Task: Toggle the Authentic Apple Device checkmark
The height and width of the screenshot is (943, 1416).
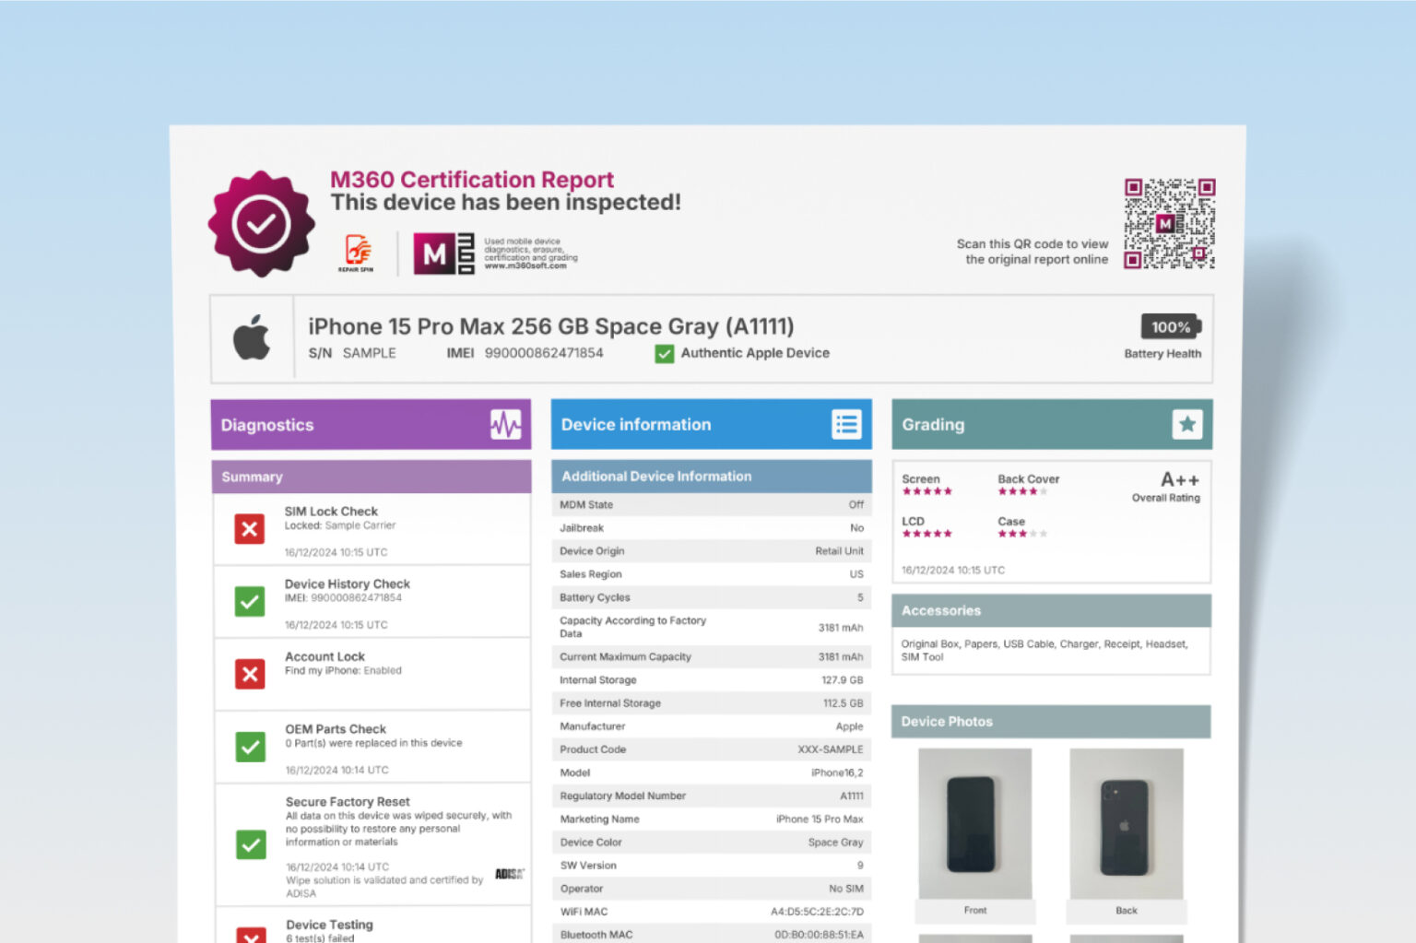Action: pyautogui.click(x=664, y=353)
